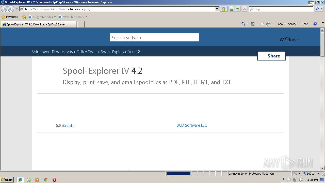This screenshot has height=183, width=325.
Task: Go to Home page icon
Action: point(243,24)
